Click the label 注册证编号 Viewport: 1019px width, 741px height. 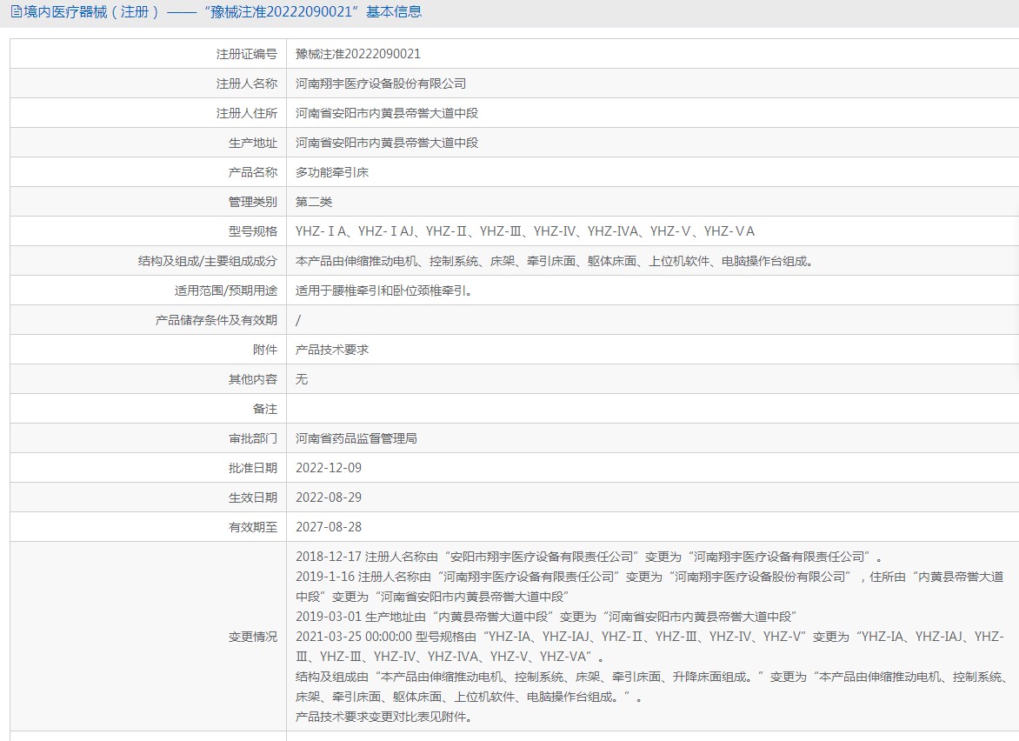(x=247, y=54)
